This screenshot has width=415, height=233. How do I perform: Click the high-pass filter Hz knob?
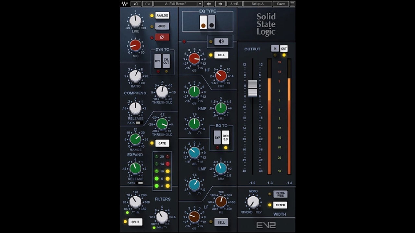(135, 202)
